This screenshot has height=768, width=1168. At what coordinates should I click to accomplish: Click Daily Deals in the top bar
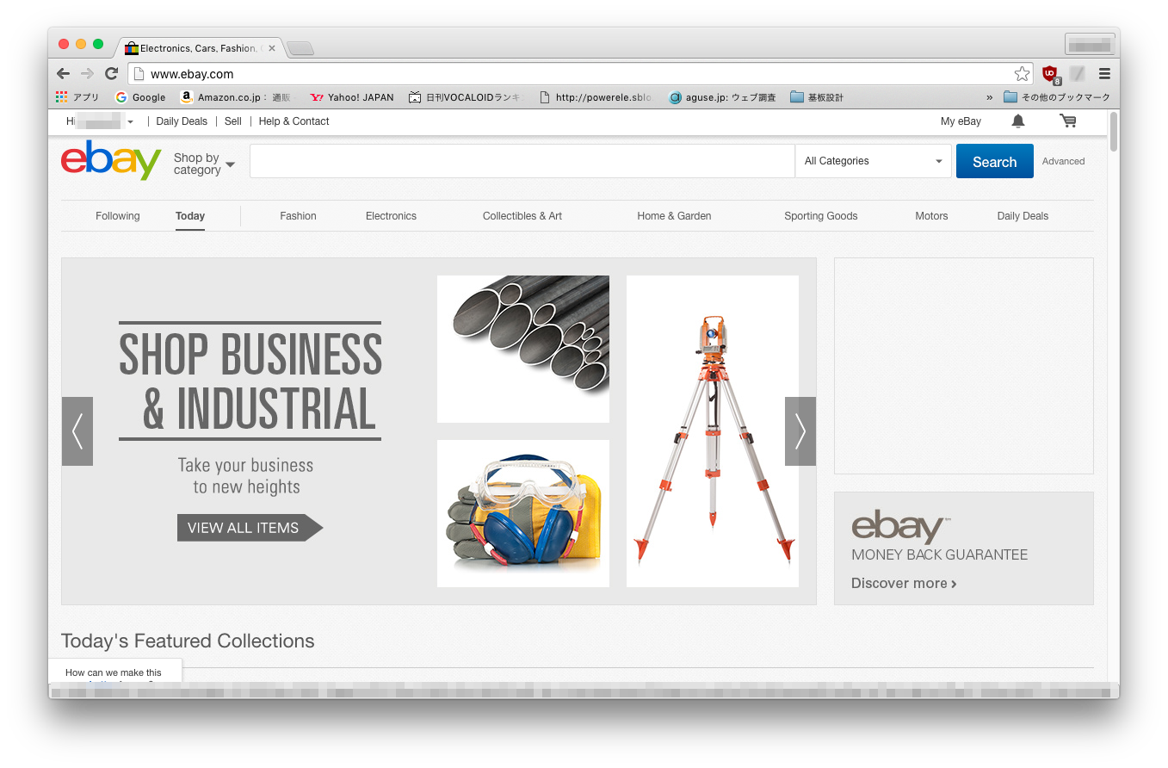[182, 121]
